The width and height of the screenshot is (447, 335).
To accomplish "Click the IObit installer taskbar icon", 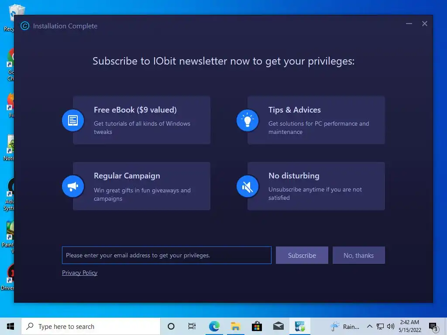I will (300, 326).
